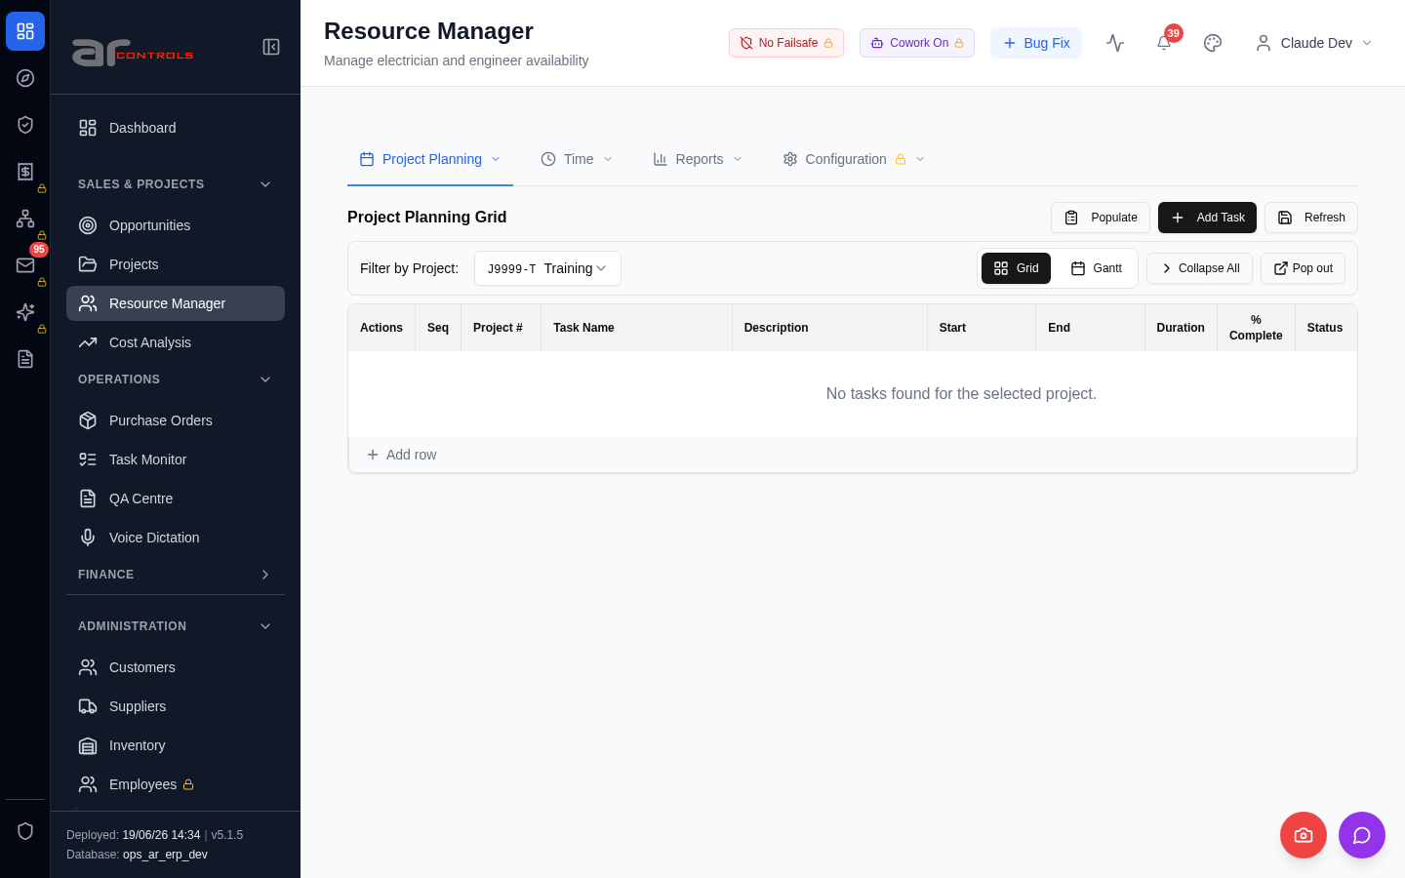Click the % Complete column header
1405x878 pixels.
[1256, 328]
